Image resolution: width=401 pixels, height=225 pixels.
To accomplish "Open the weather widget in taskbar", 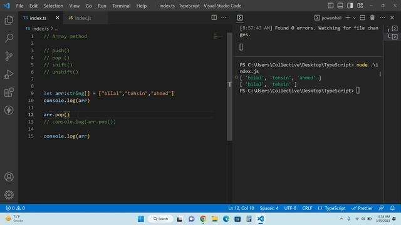I will pos(14,219).
